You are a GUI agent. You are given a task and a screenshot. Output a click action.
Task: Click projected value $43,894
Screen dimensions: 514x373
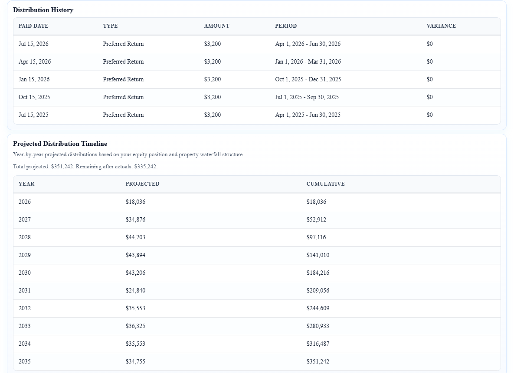(x=135, y=255)
